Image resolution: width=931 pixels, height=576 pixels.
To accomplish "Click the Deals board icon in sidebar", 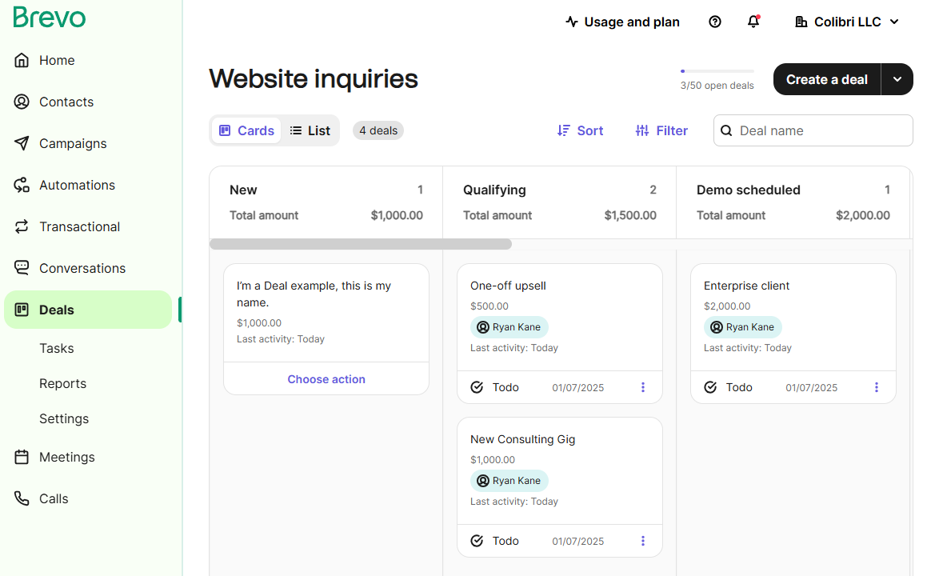I will coord(22,310).
